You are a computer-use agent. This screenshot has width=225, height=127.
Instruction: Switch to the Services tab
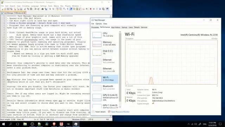[x=144, y=28]
